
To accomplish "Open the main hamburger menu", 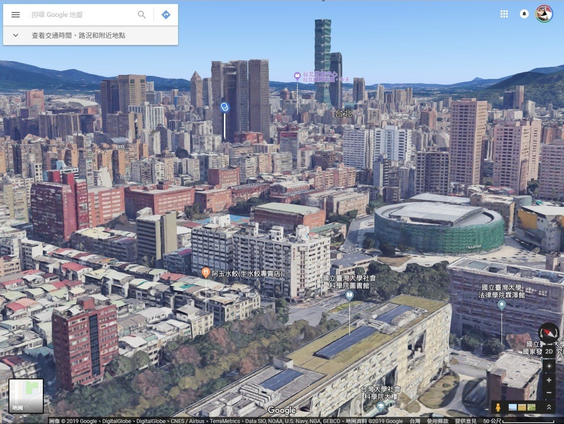I will pyautogui.click(x=16, y=15).
